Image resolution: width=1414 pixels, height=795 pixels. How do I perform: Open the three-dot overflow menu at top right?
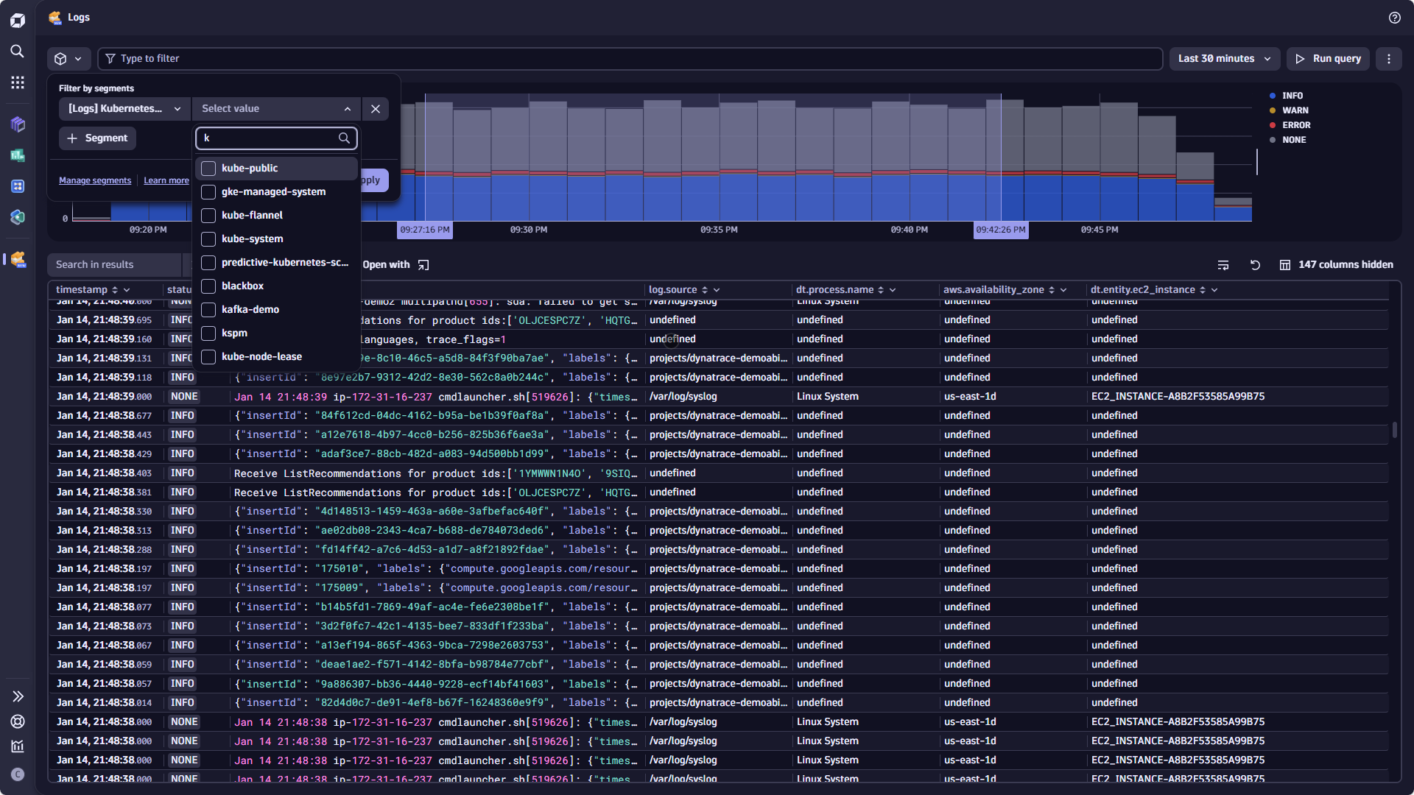pos(1390,59)
